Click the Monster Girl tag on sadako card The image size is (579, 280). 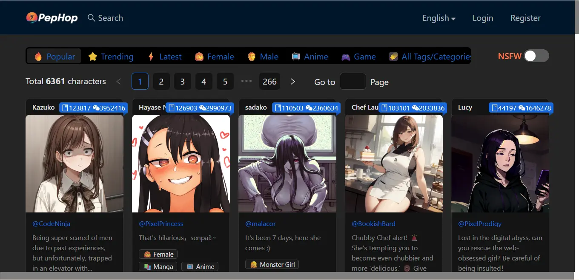(x=272, y=265)
